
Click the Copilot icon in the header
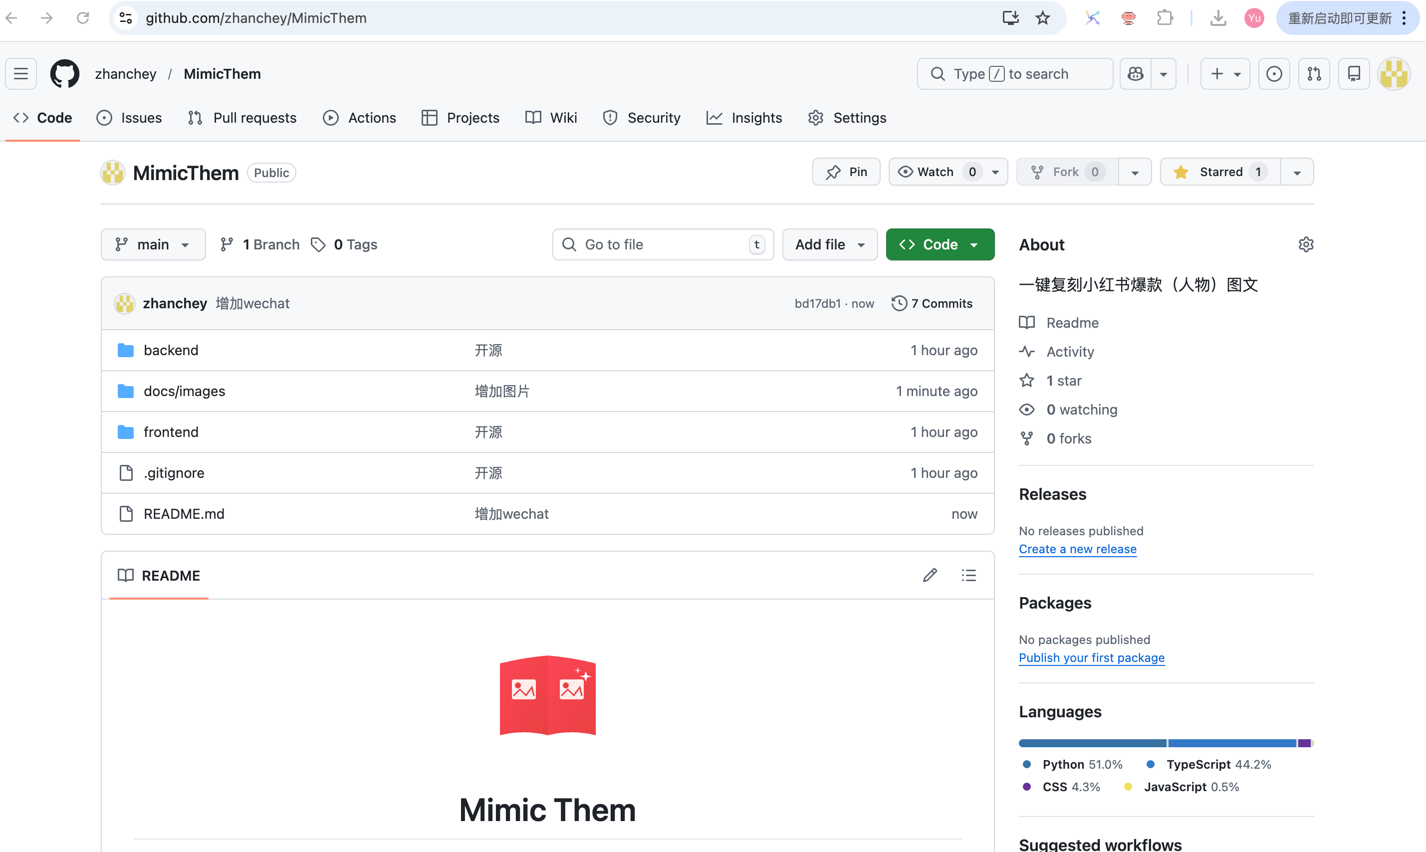coord(1136,73)
